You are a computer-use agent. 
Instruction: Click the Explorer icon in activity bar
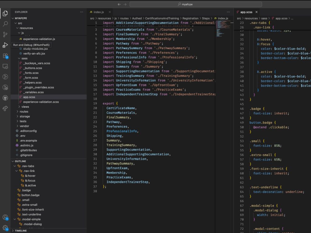5,13
